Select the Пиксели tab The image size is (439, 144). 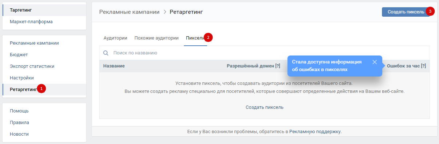(x=195, y=38)
